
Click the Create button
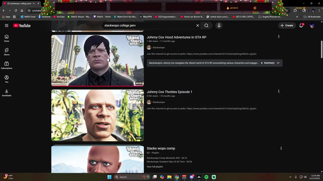point(287,25)
